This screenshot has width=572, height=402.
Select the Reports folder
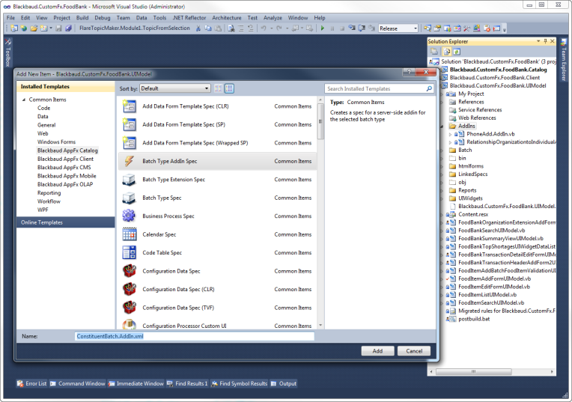click(x=467, y=190)
